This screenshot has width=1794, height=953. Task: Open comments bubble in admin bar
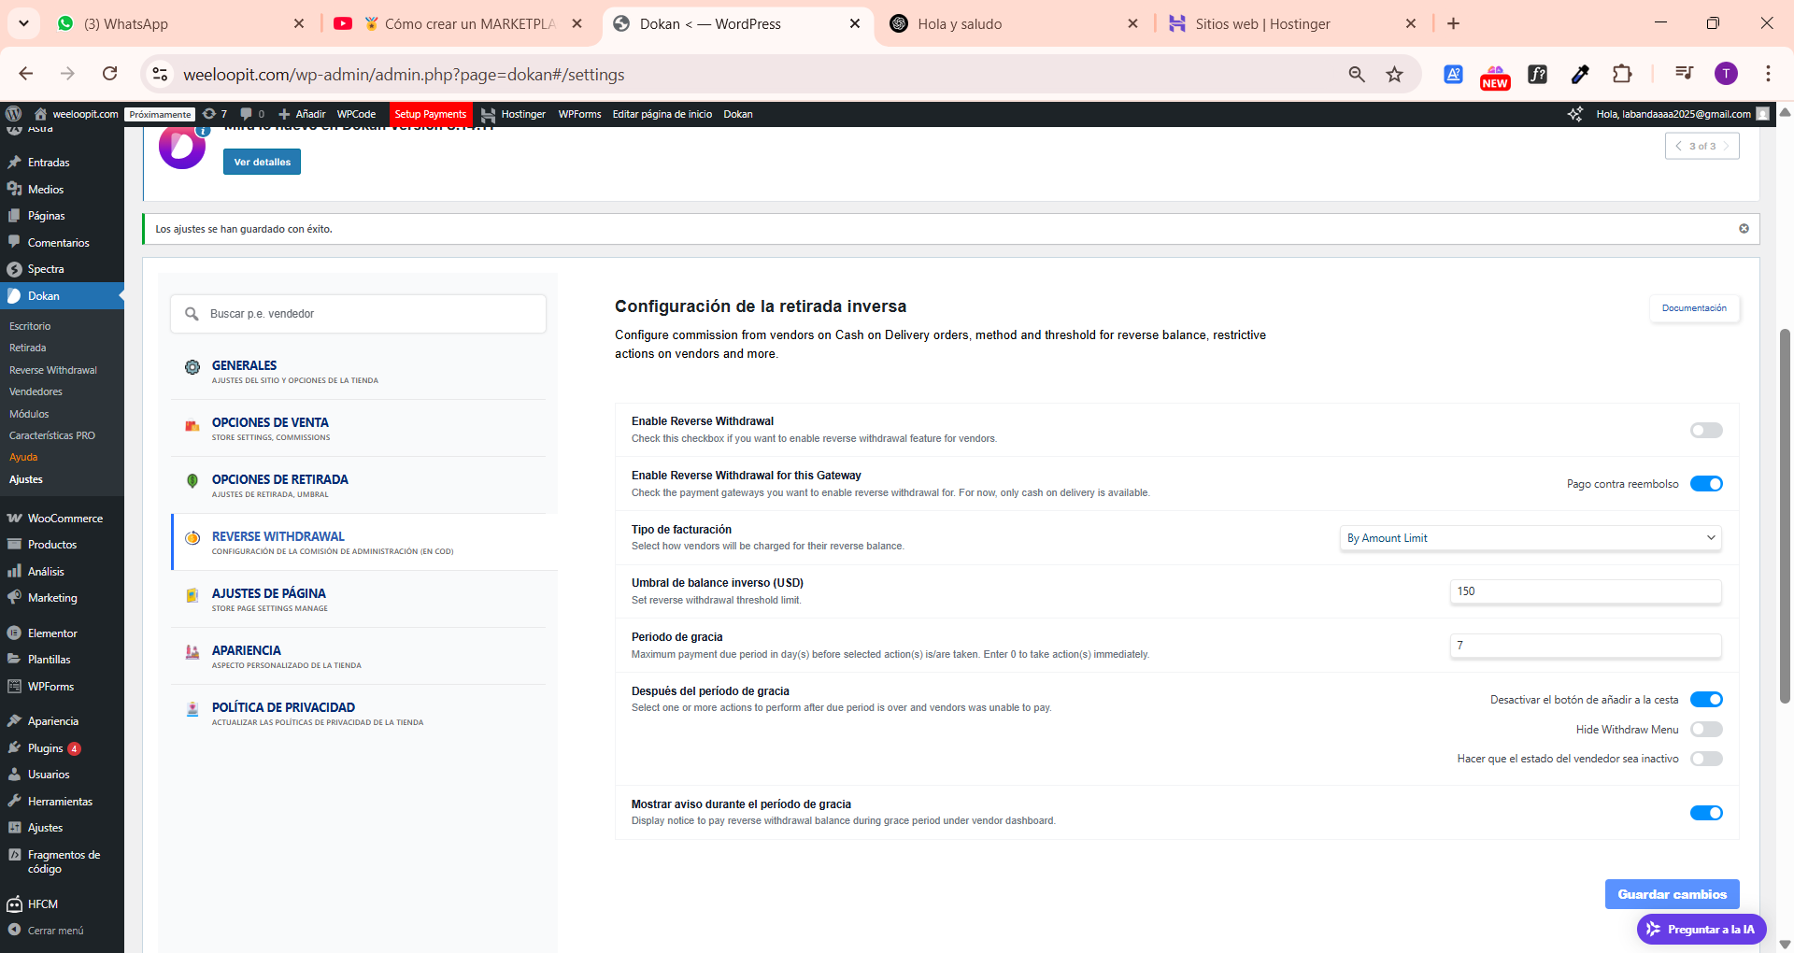pos(252,114)
